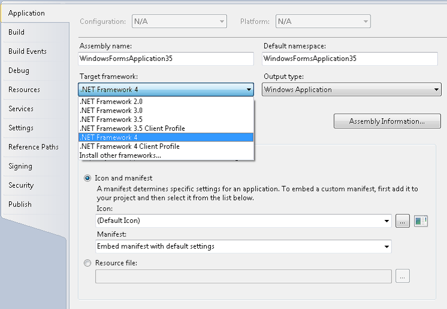The image size is (447, 309).
Task: Open the Application properties tab
Action: click(35, 13)
